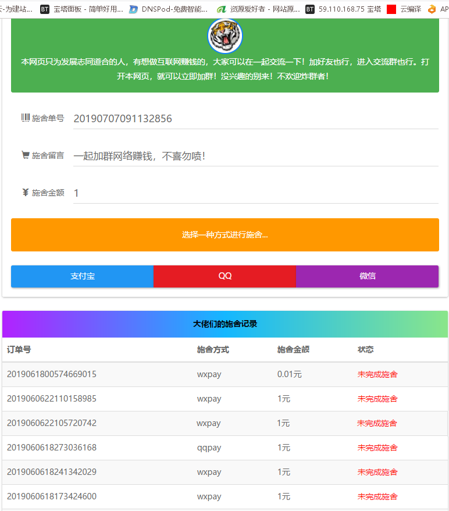
Task: Click the tiger avatar image
Action: point(225,36)
